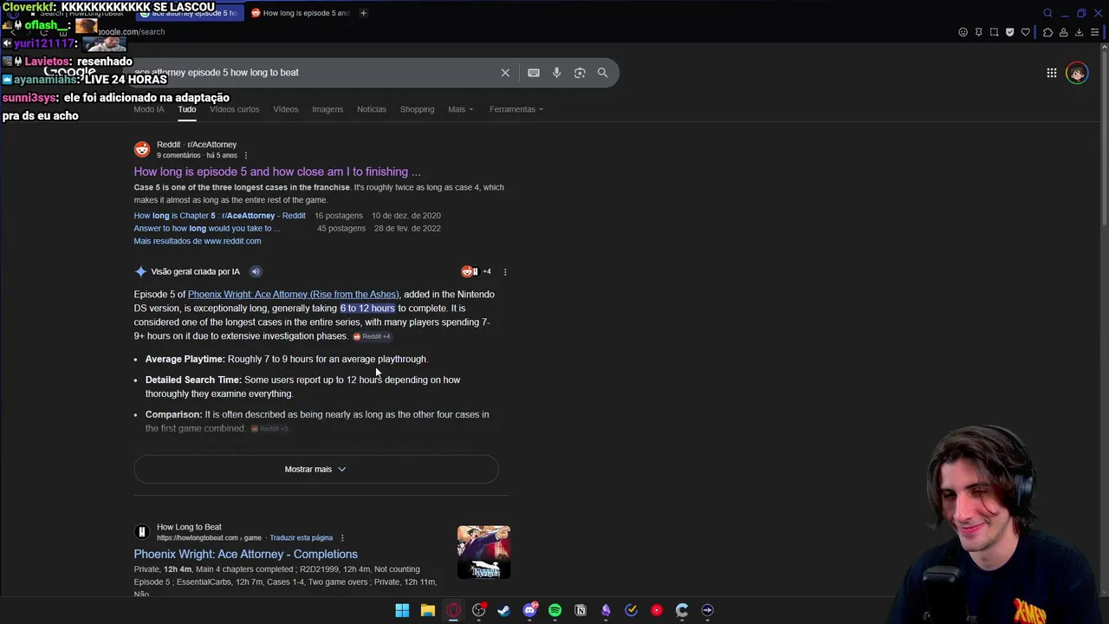Open Obsidian from the taskbar
Screen dimensions: 1109x624
click(606, 610)
